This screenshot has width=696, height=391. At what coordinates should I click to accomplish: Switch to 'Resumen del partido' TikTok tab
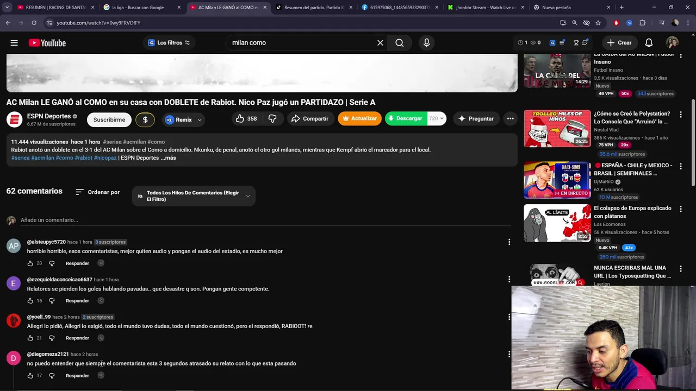(314, 8)
